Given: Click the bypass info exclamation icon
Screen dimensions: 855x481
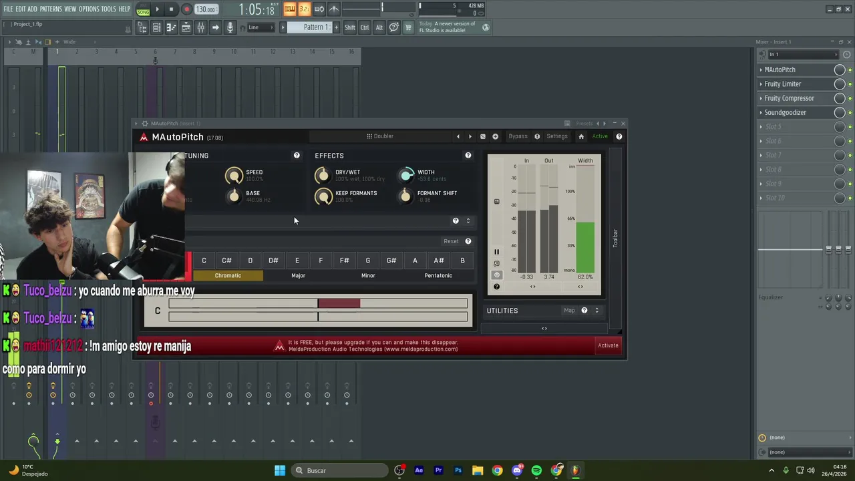Looking at the screenshot, I should click(537, 136).
